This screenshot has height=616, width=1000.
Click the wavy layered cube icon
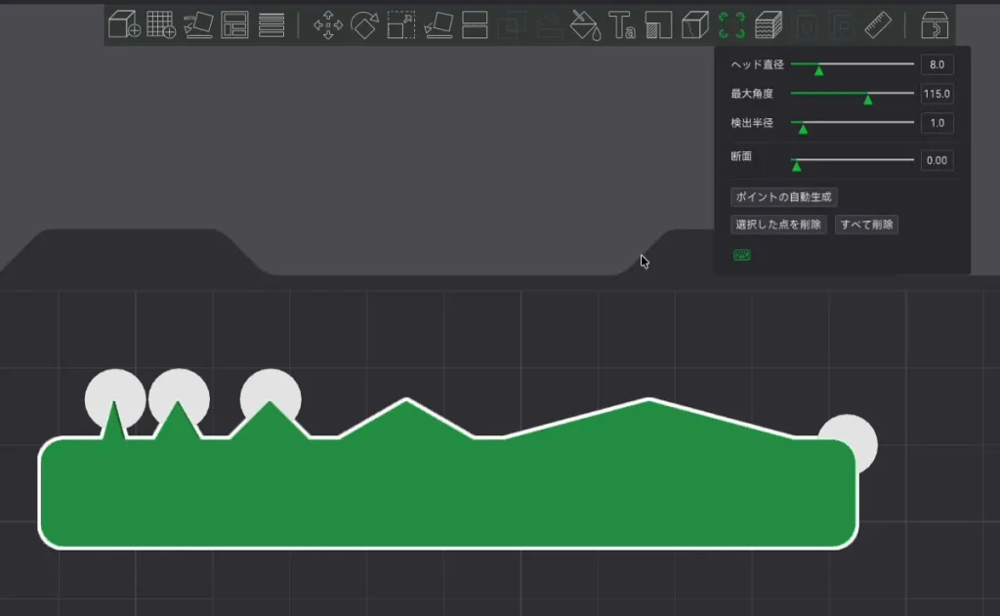(769, 25)
